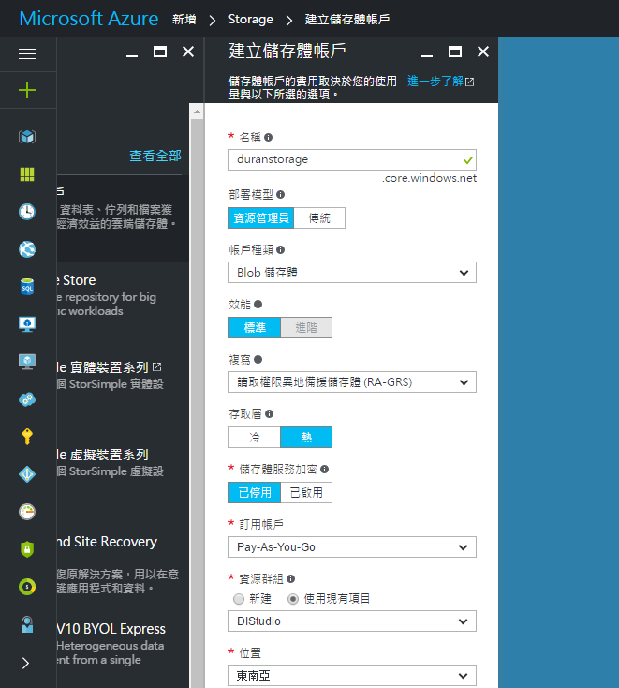Click scrollbar up arrow of left blade

[x=197, y=112]
